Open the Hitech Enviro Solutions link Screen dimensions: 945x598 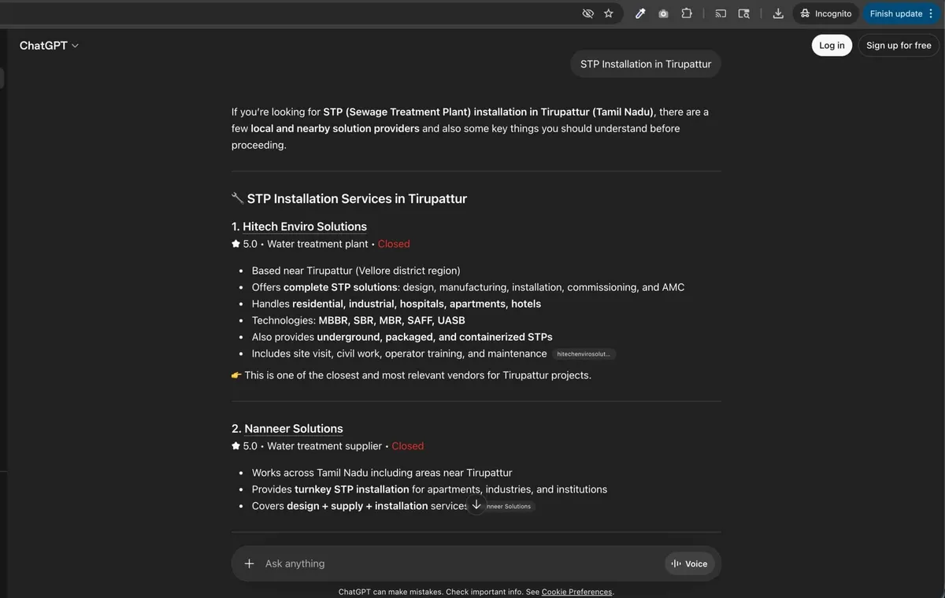tap(305, 227)
